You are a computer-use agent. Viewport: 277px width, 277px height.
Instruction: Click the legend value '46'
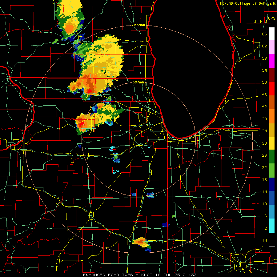tap(264, 95)
